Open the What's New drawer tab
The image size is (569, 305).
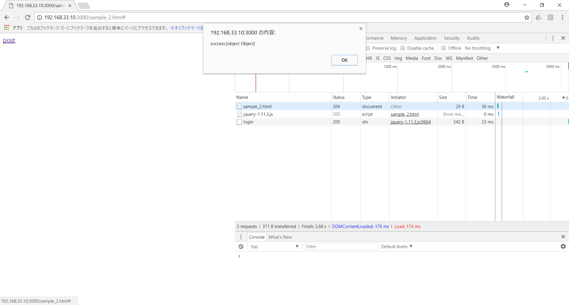pyautogui.click(x=280, y=237)
